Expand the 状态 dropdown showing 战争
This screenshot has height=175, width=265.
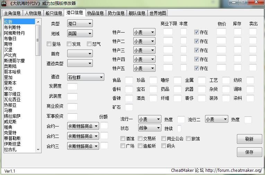click(x=149, y=128)
